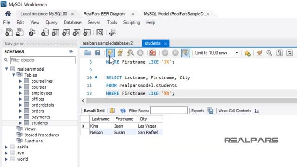297x167 pixels.
Task: Execute the whole script with lightning icon
Action: click(x=110, y=52)
